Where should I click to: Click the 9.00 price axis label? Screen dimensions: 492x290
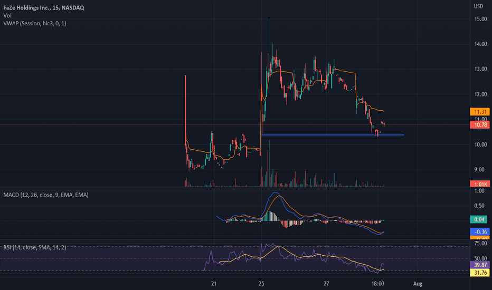(x=479, y=170)
